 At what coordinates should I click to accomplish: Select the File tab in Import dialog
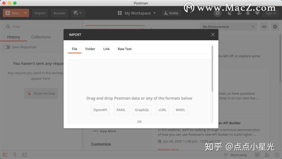pos(75,49)
